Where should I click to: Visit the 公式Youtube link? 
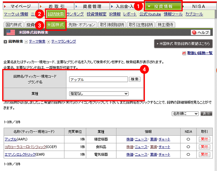150,14
